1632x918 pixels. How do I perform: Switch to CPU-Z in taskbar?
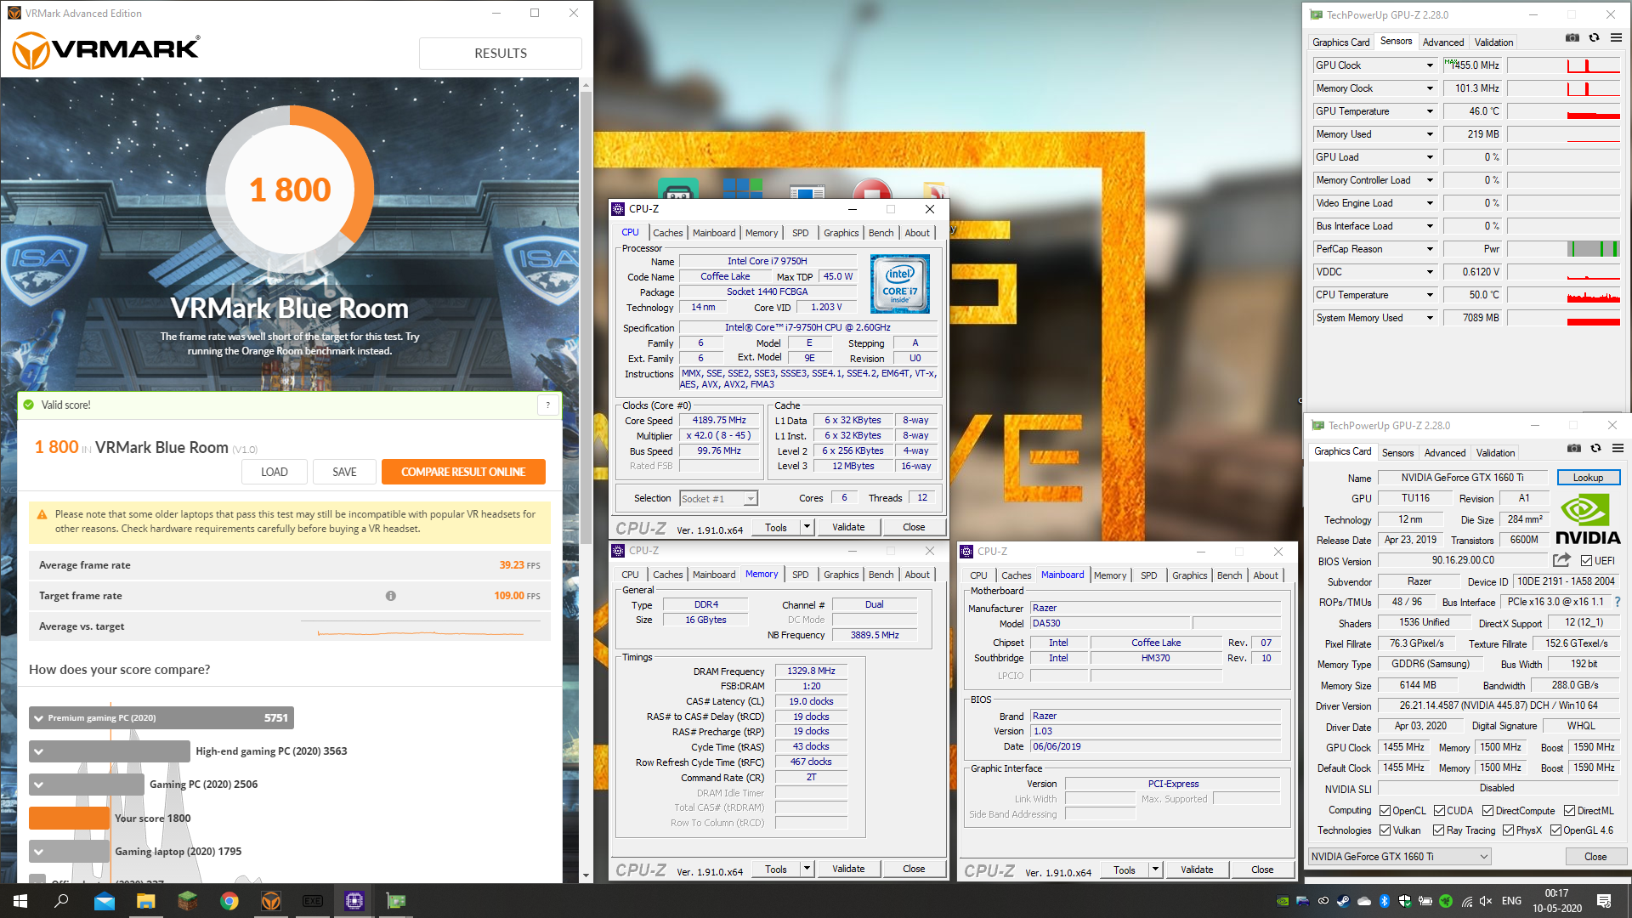(x=354, y=901)
